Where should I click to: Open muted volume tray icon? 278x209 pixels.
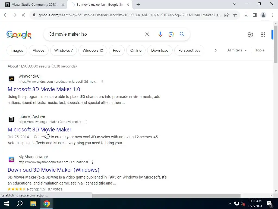tap(243, 204)
